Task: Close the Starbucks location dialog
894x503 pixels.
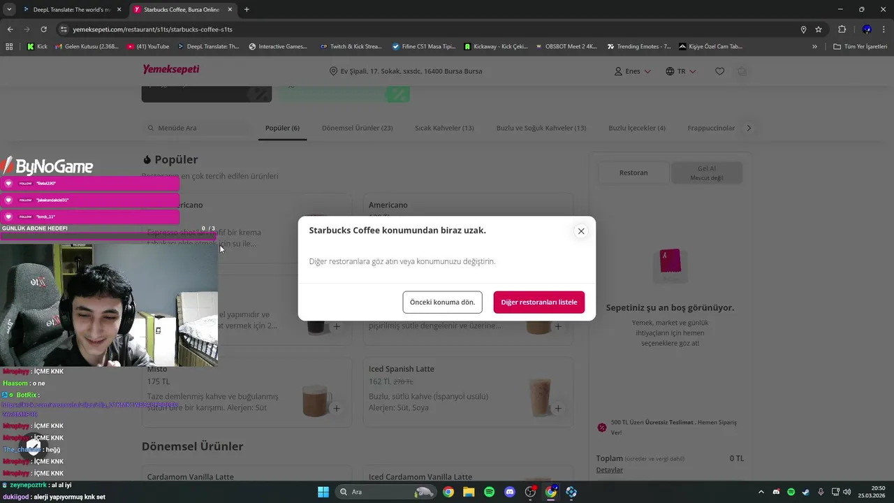Action: (581, 231)
